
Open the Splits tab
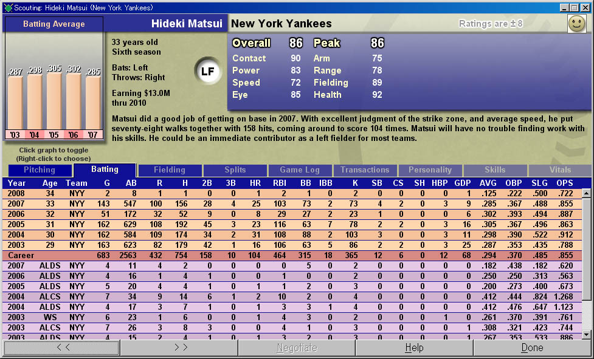[x=235, y=170]
